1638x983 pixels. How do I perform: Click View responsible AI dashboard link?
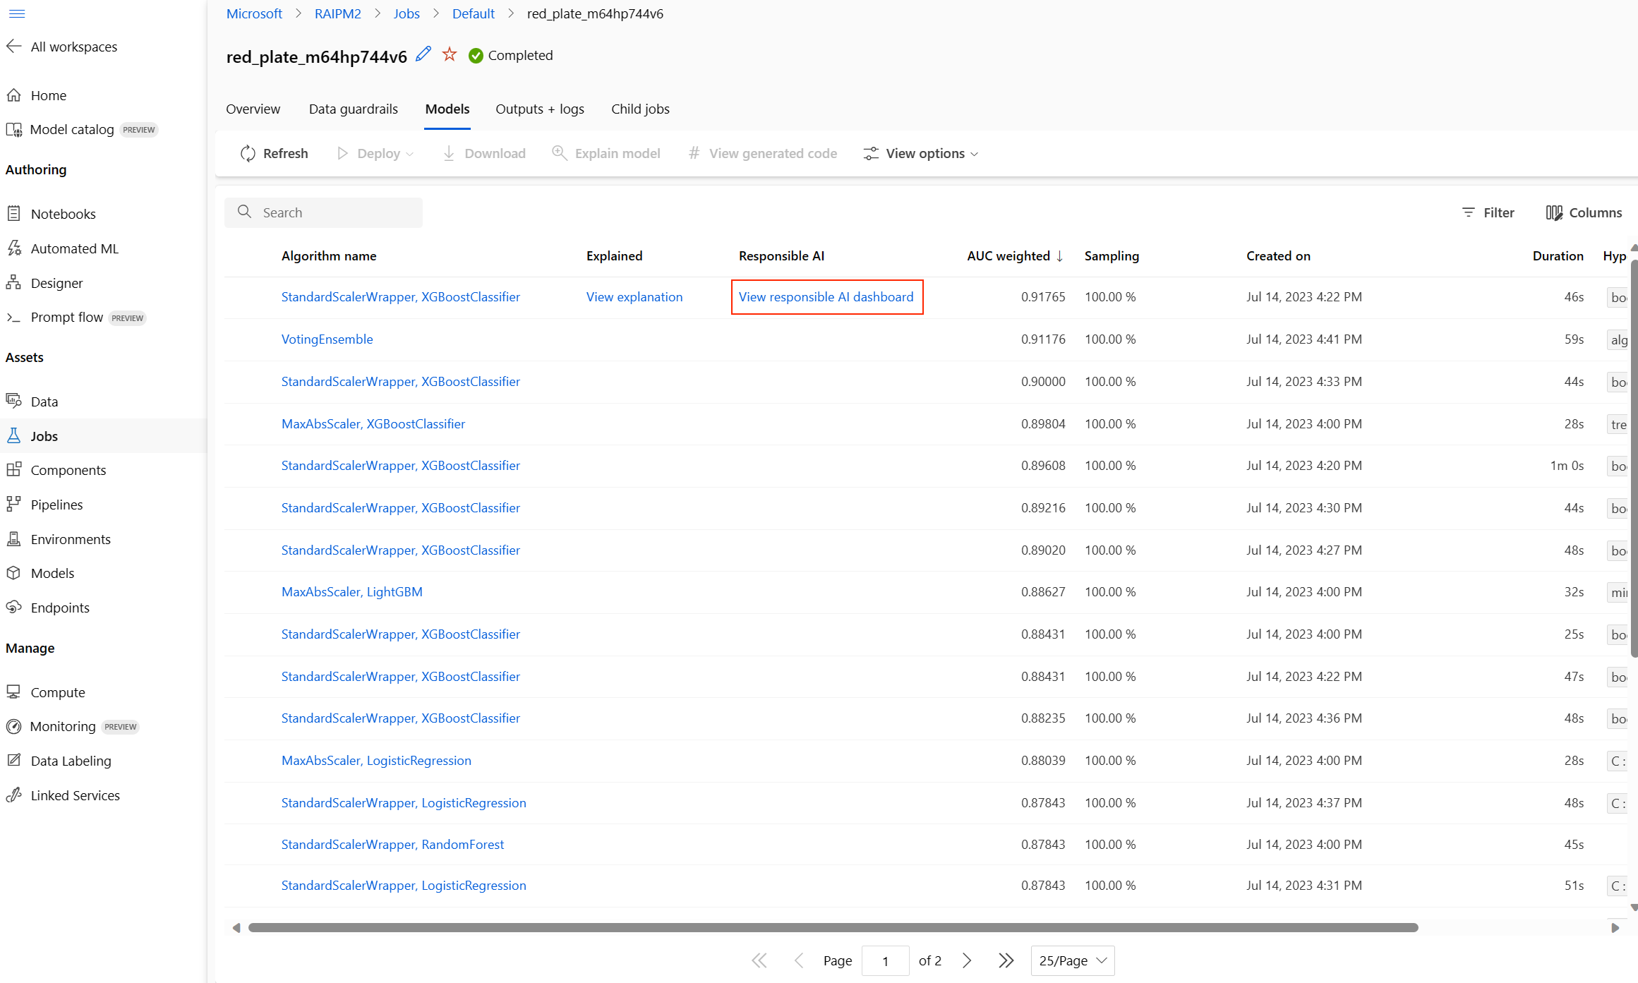(x=826, y=297)
